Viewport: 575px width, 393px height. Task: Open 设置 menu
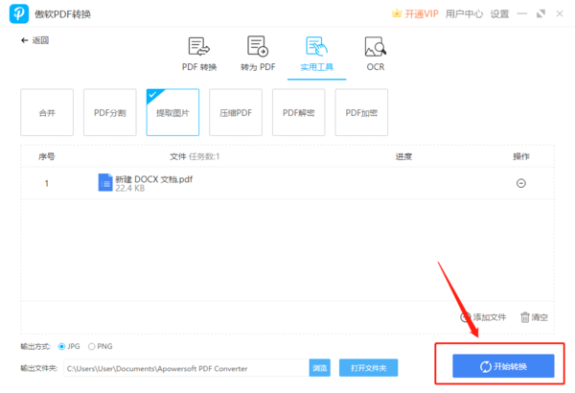500,14
